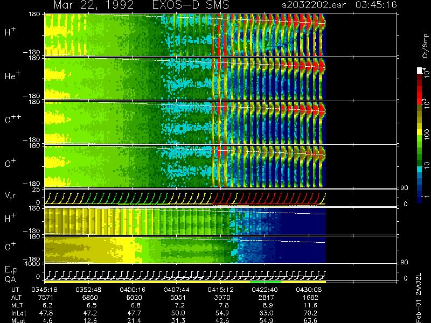Click altitude value '3970'

click(222, 298)
